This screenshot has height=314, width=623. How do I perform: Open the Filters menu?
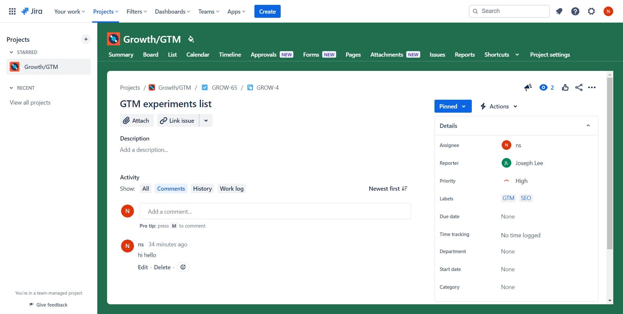point(136,11)
